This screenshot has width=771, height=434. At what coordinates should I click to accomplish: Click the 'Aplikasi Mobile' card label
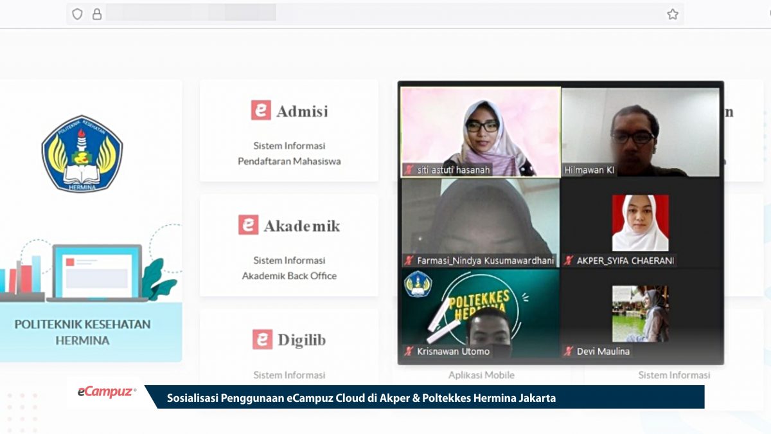(x=481, y=375)
